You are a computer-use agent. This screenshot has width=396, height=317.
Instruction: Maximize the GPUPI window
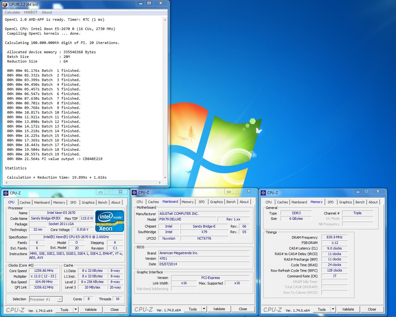pyautogui.click(x=149, y=3)
